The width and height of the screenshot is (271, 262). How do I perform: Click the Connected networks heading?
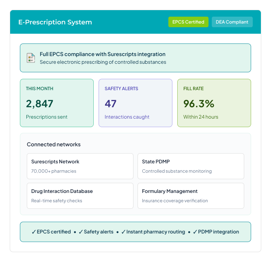54,145
